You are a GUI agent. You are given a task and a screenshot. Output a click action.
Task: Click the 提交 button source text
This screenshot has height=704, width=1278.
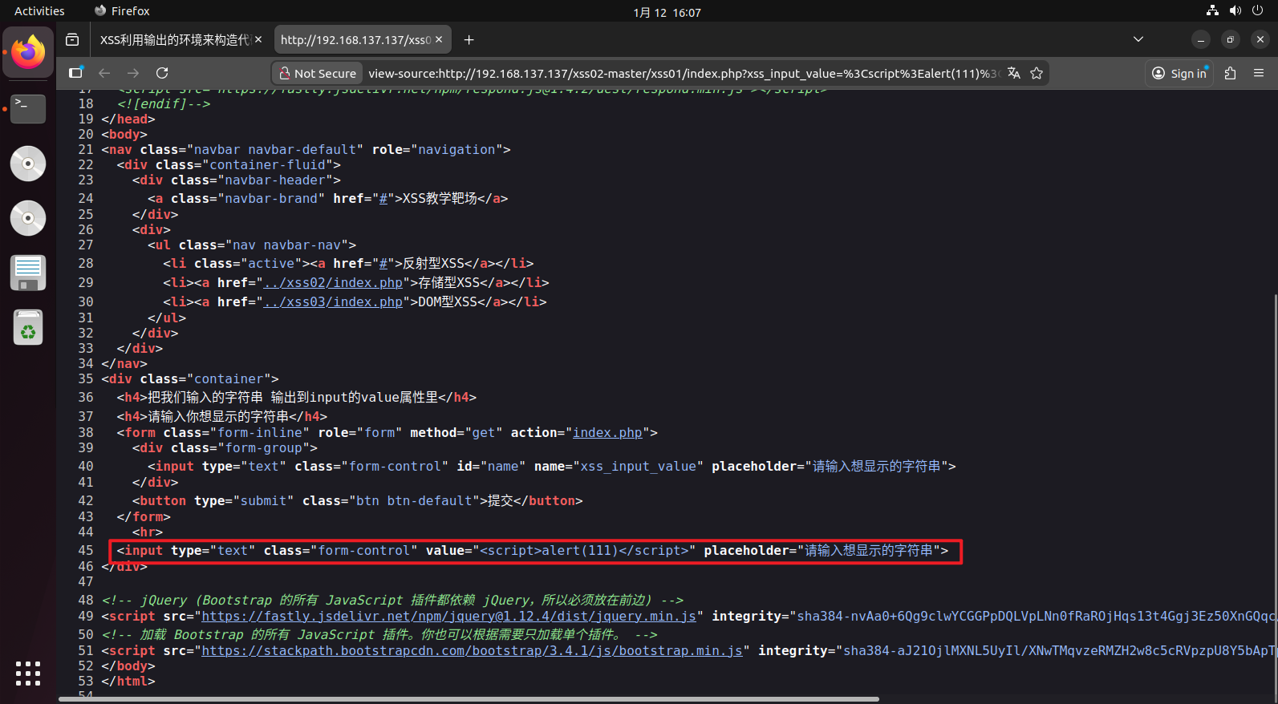click(501, 500)
